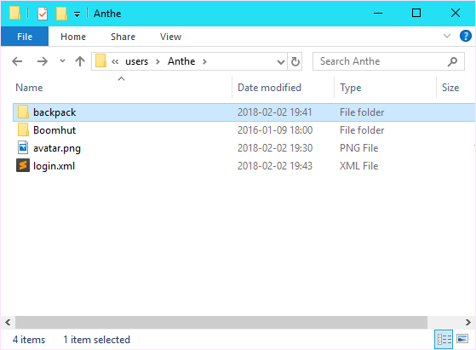The width and height of the screenshot is (476, 350).
Task: Refresh the Anthe folder view
Action: tap(295, 61)
